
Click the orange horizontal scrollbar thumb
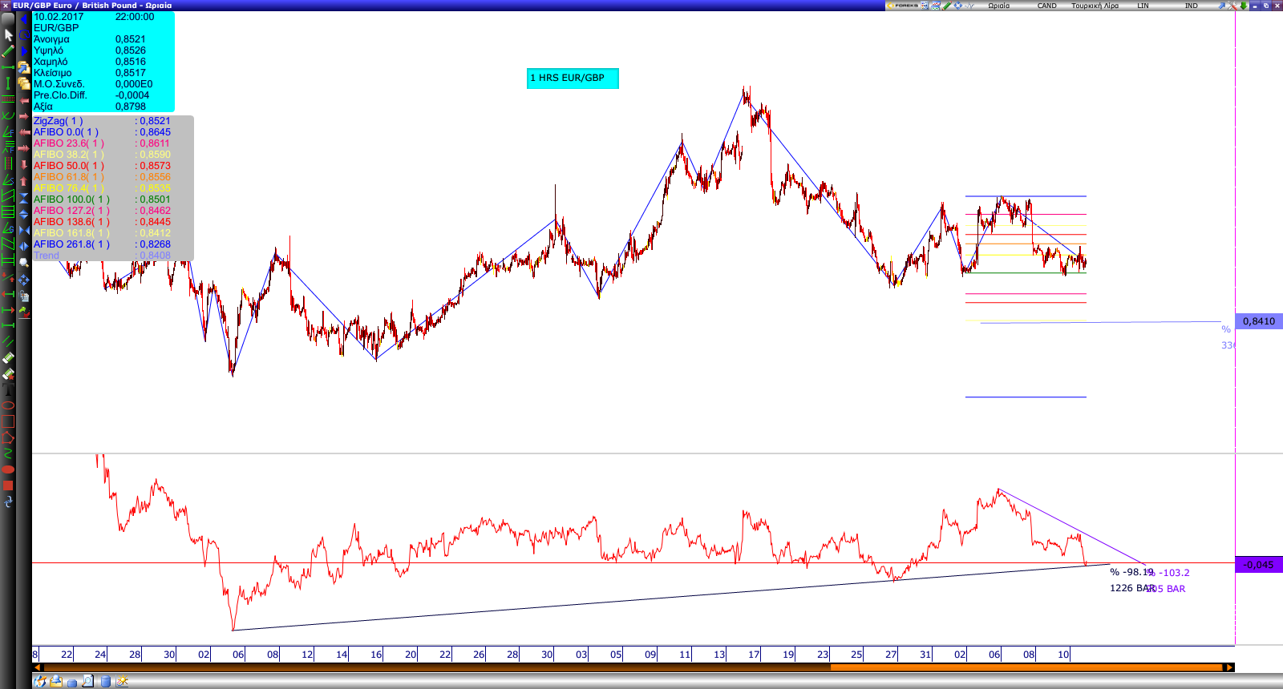1026,667
